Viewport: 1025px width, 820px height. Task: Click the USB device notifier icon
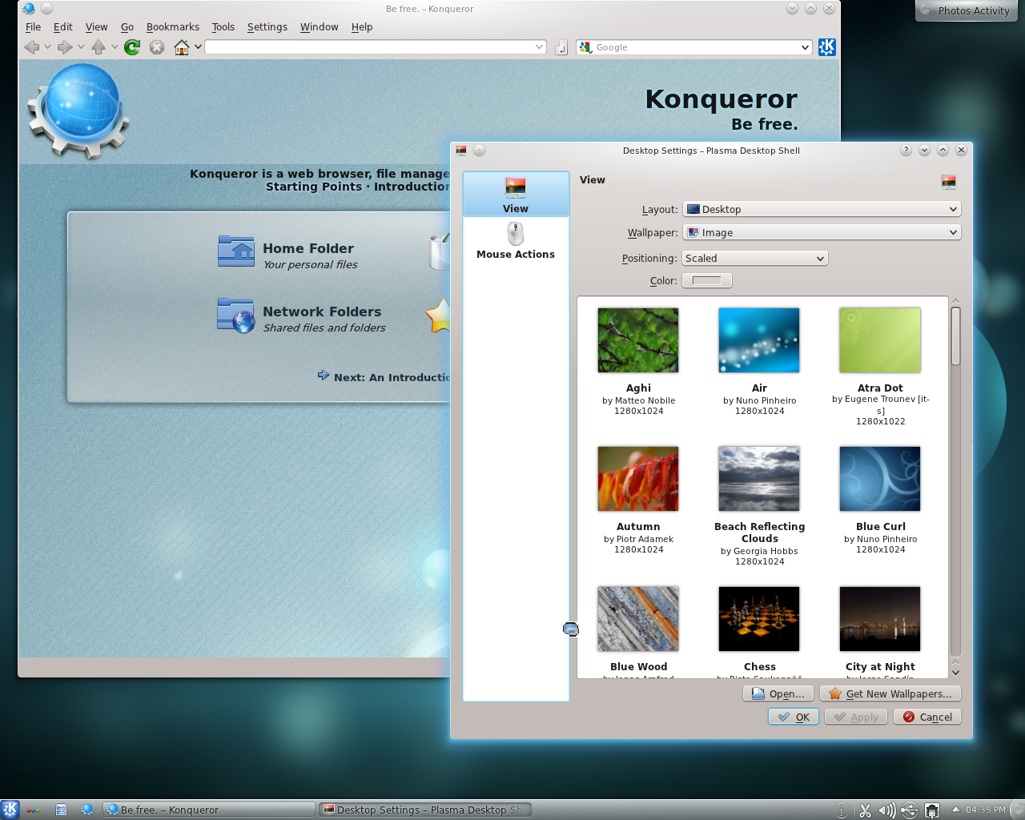point(909,810)
